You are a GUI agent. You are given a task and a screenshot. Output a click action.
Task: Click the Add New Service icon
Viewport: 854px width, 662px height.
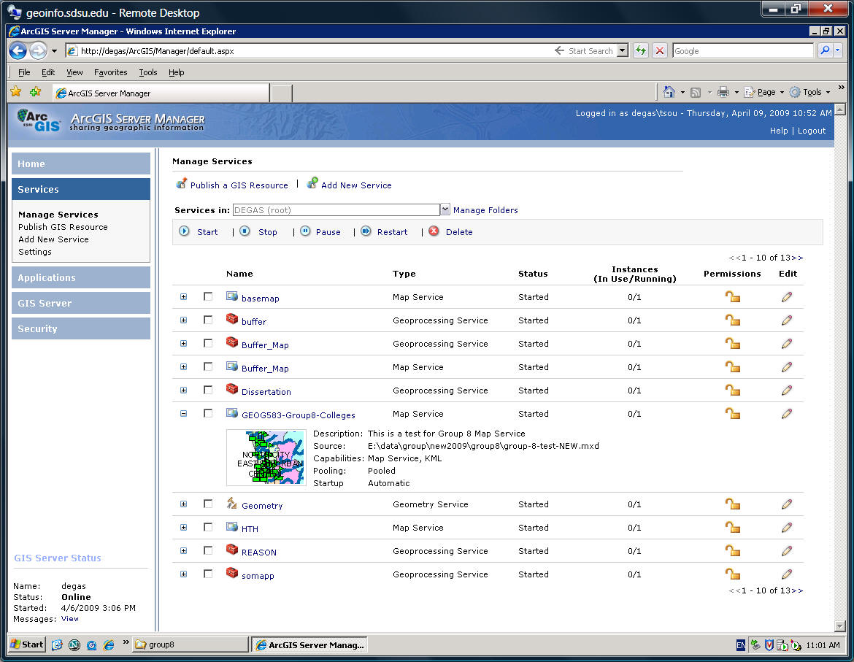[x=312, y=183]
